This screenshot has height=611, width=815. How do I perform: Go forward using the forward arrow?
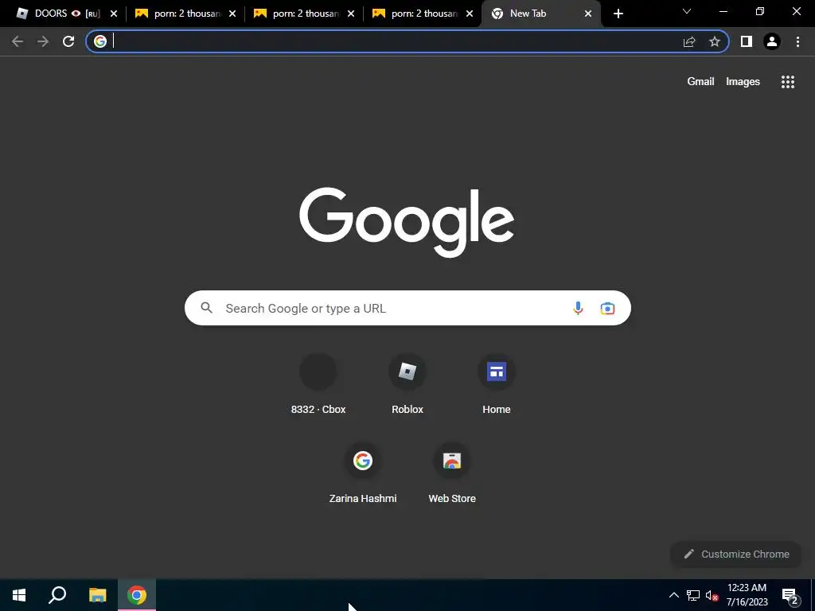43,41
